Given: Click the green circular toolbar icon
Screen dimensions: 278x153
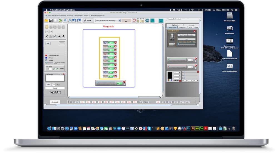Looking at the screenshot, I should pyautogui.click(x=60, y=21).
